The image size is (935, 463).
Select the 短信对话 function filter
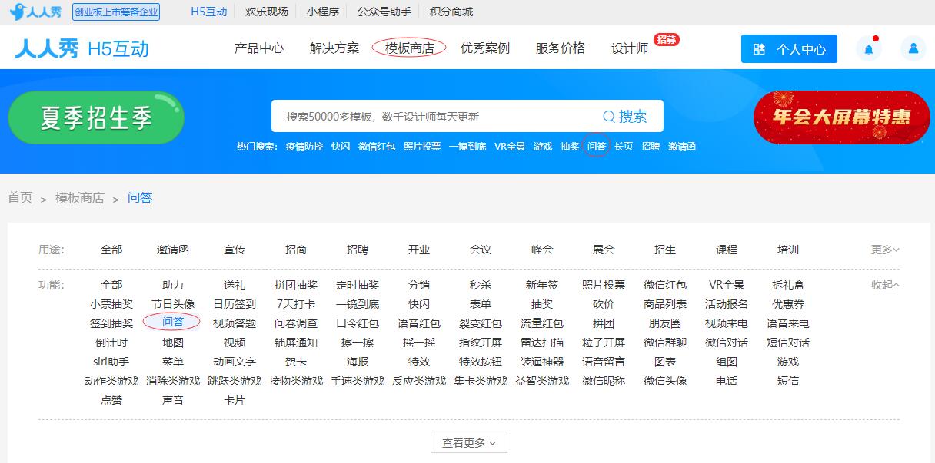coord(788,342)
